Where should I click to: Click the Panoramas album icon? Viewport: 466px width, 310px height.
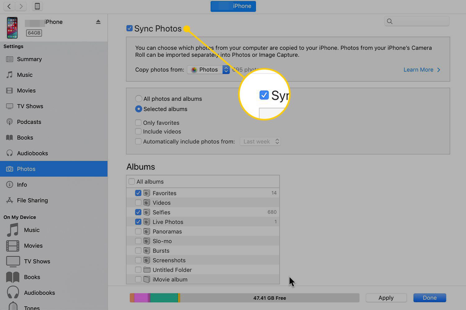pyautogui.click(x=147, y=232)
